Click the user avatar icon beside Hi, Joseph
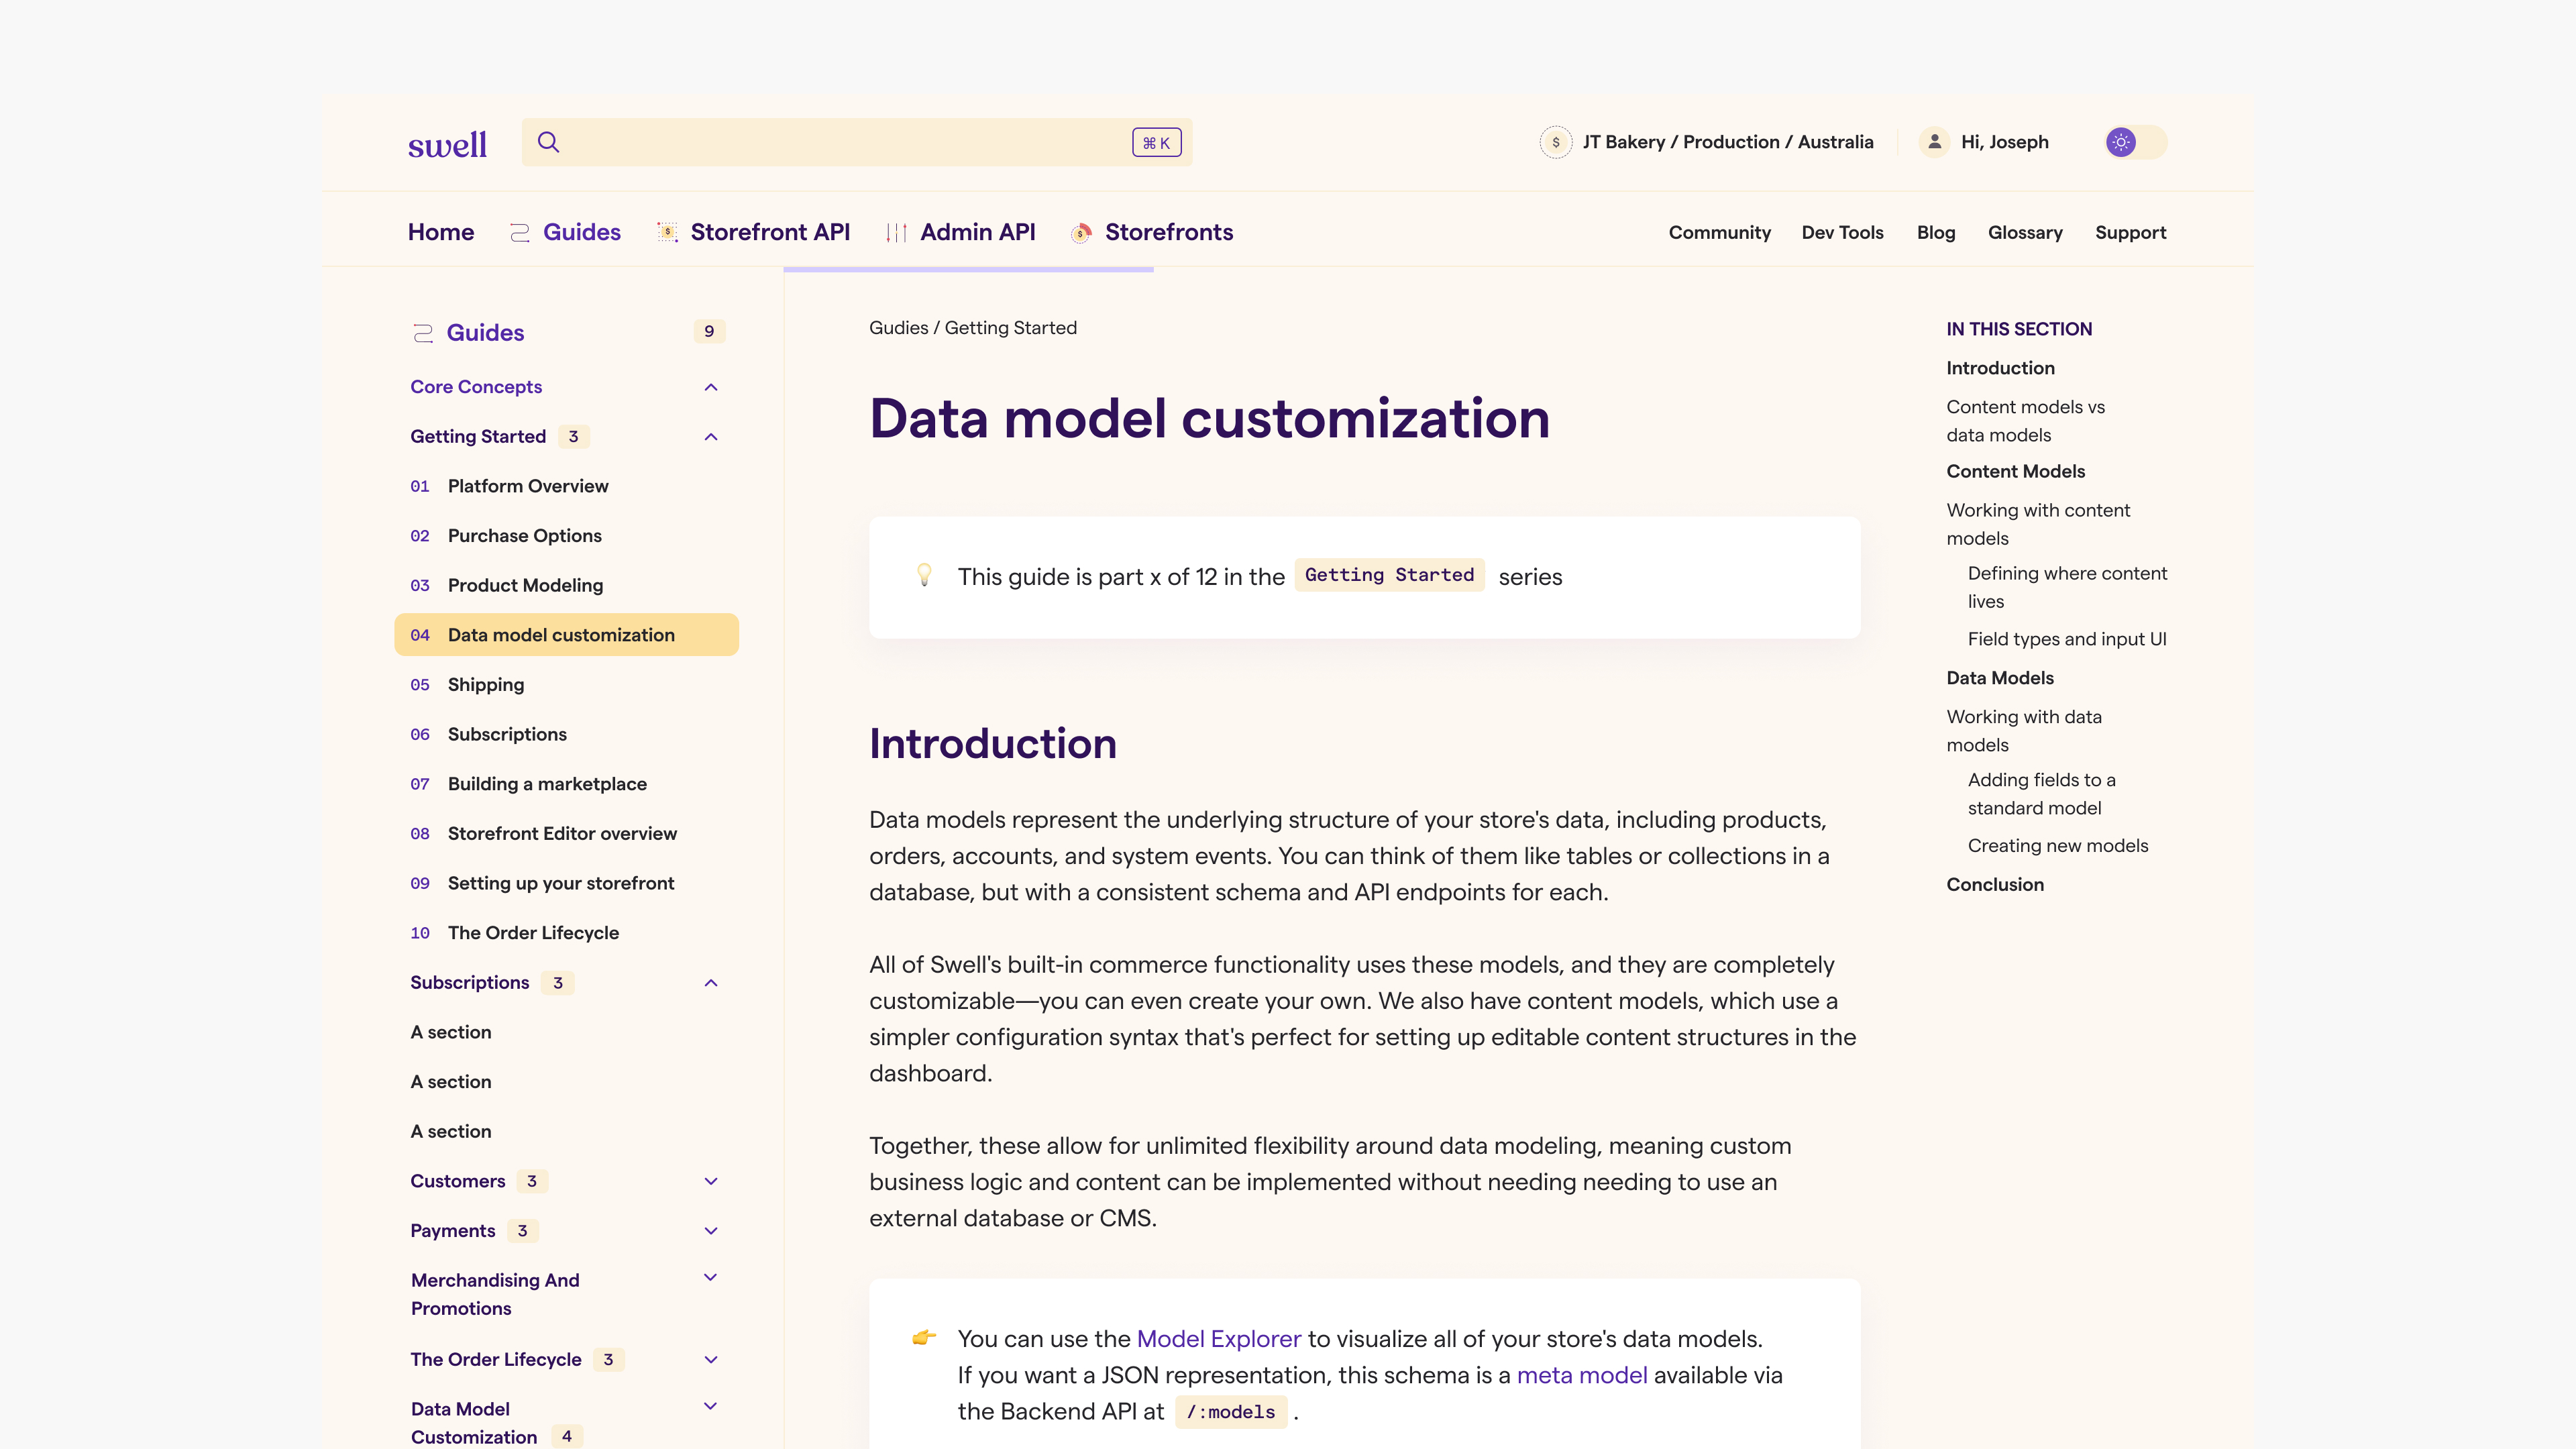 (x=1934, y=142)
